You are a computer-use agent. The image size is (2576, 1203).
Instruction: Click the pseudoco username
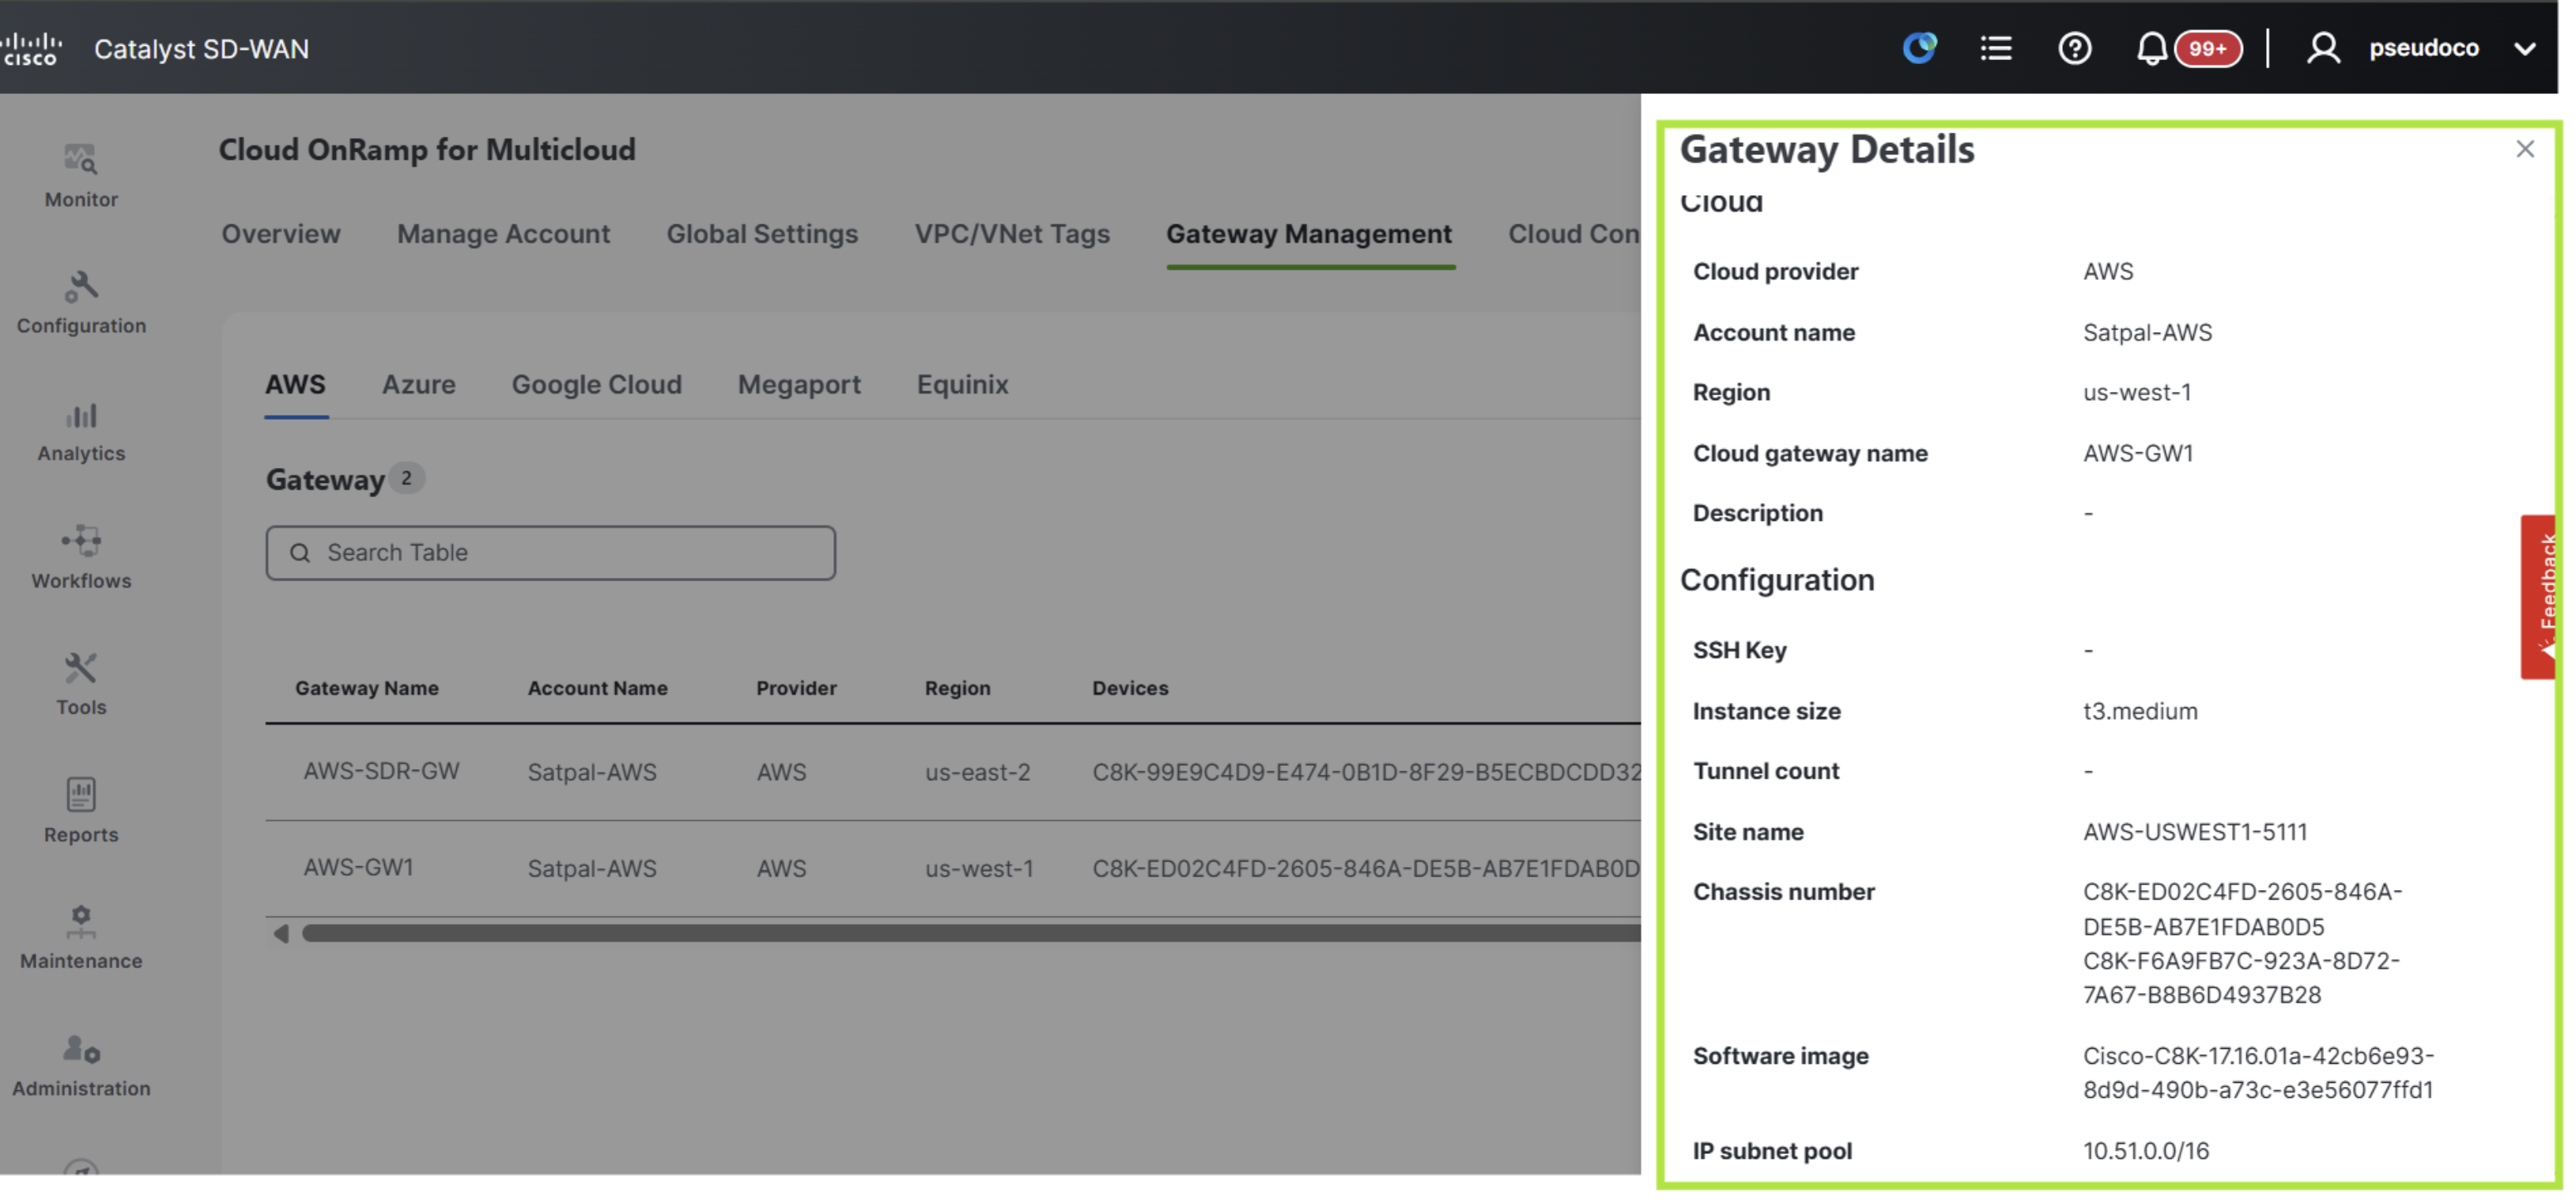(2423, 48)
